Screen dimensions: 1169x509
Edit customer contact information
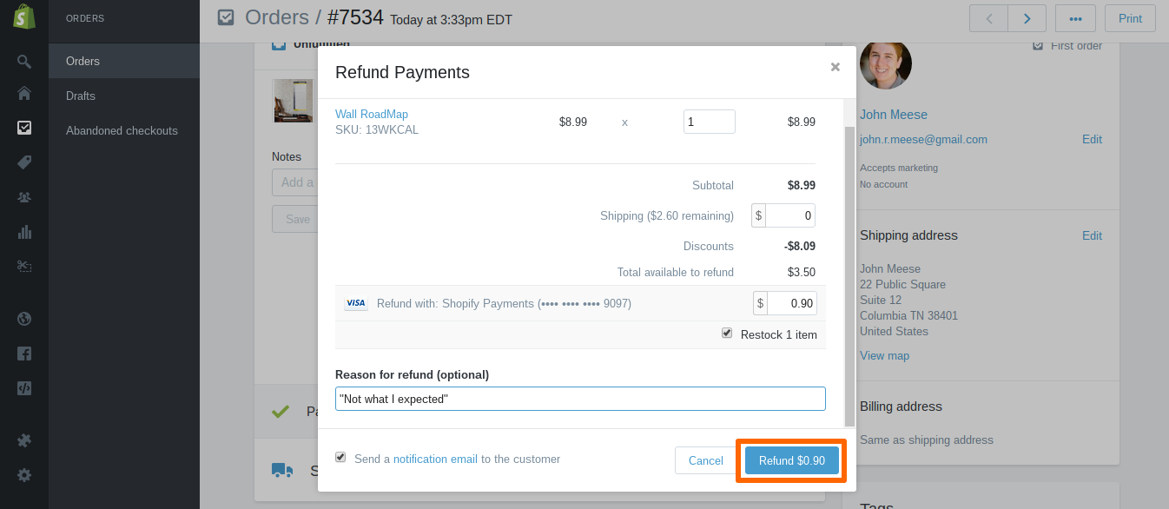point(1092,139)
